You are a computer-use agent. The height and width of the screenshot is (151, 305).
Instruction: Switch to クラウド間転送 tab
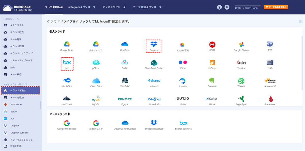tap(54, 7)
